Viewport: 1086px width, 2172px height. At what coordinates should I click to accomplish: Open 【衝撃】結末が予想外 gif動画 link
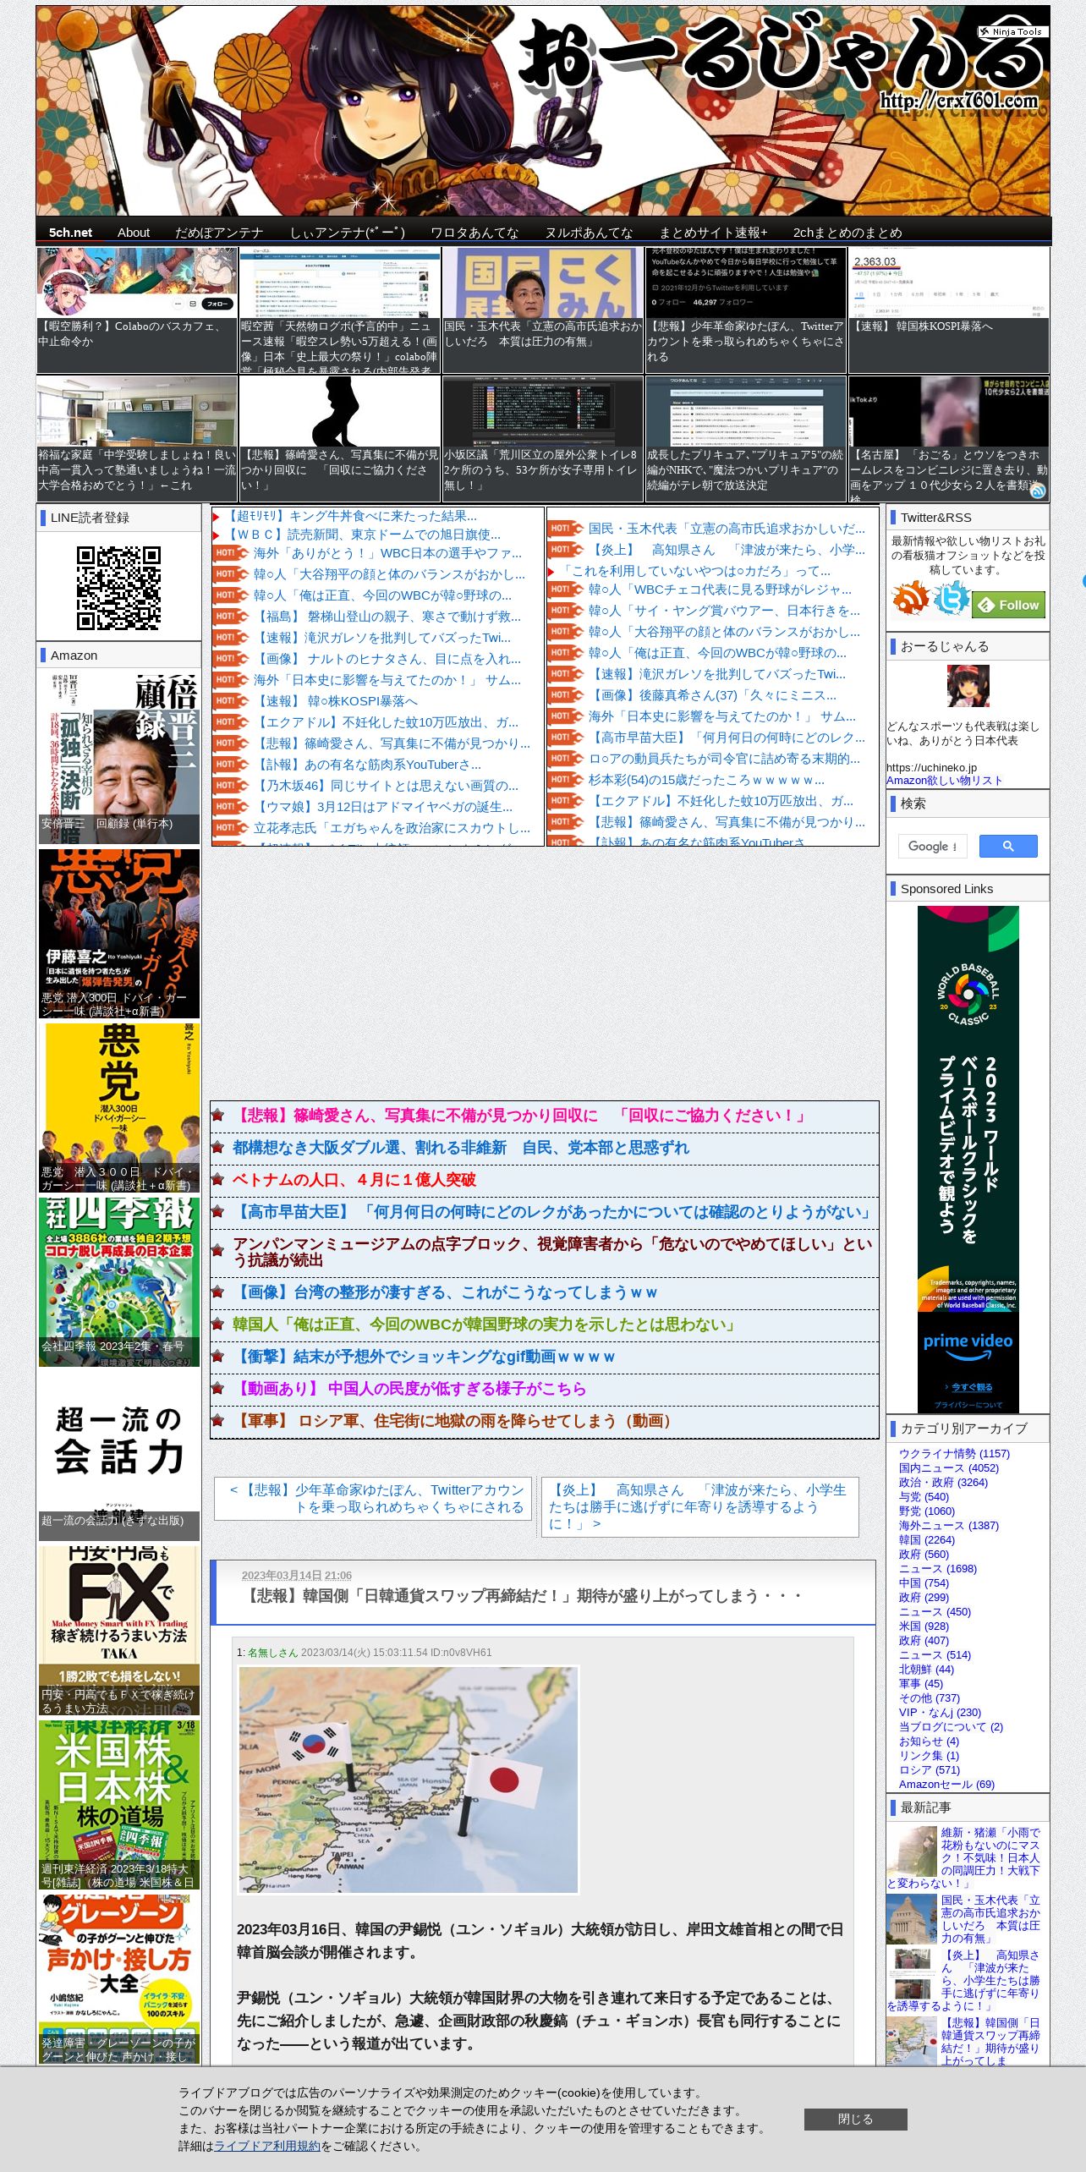424,1357
